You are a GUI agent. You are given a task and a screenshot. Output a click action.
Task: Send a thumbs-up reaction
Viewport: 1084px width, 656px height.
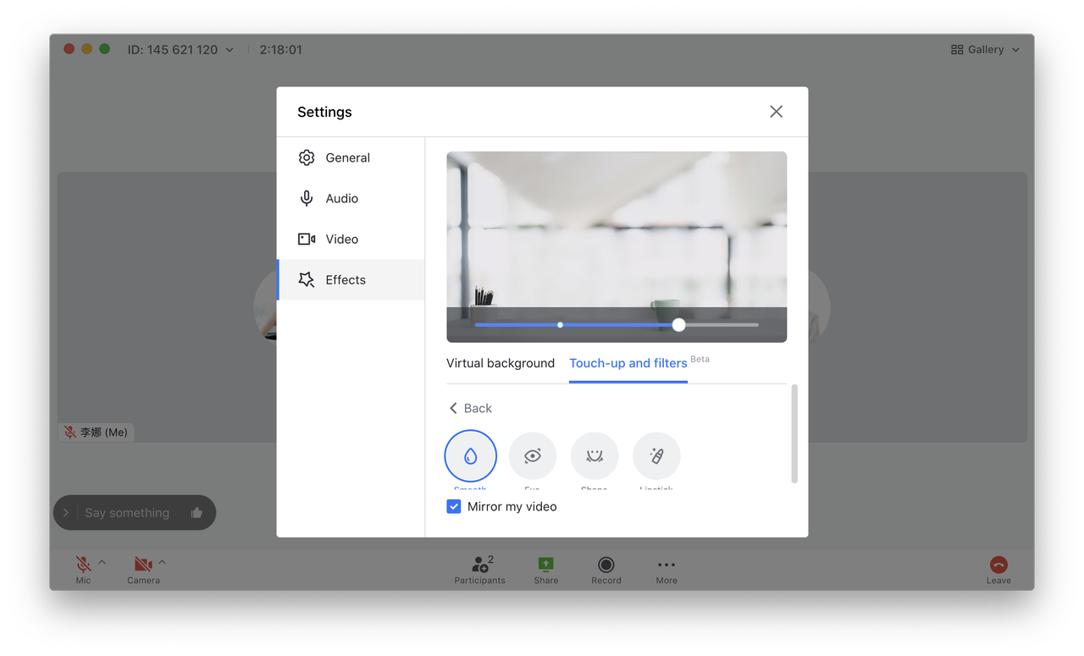coord(196,513)
